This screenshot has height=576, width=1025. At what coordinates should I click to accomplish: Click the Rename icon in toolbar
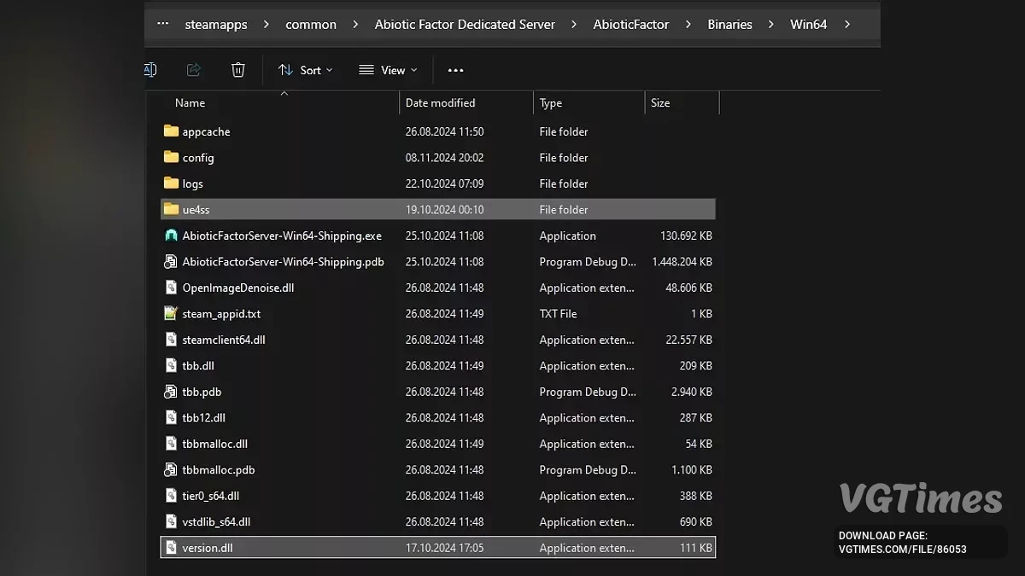(150, 70)
